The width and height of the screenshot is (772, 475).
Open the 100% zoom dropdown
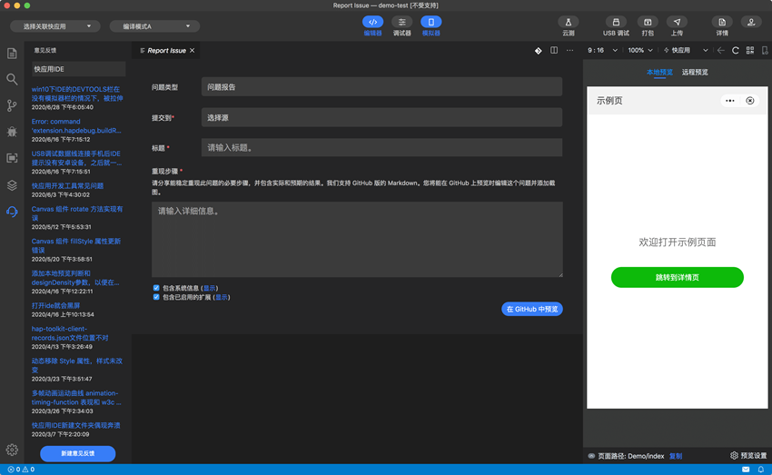(x=640, y=50)
